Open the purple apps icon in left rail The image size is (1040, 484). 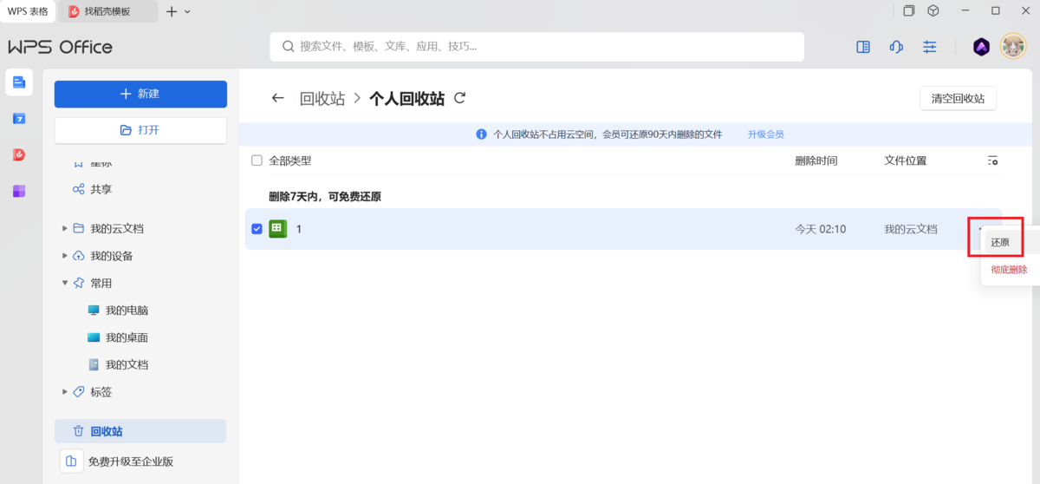point(19,191)
